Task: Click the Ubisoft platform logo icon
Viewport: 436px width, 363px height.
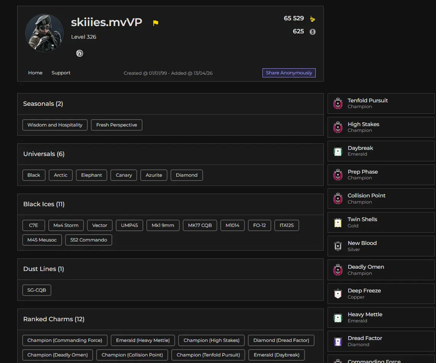Action: click(79, 53)
